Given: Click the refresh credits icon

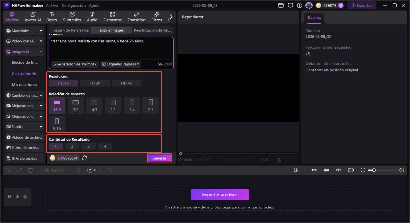Looking at the screenshot, I should pos(84,158).
